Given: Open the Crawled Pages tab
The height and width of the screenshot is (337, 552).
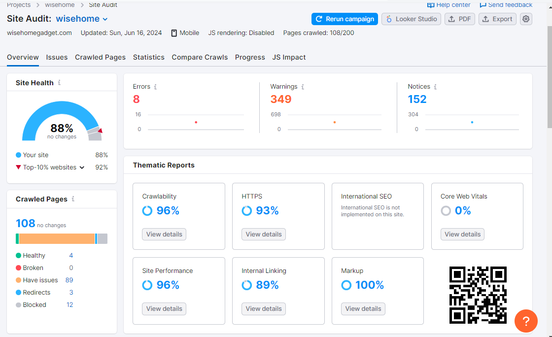Looking at the screenshot, I should pos(100,57).
